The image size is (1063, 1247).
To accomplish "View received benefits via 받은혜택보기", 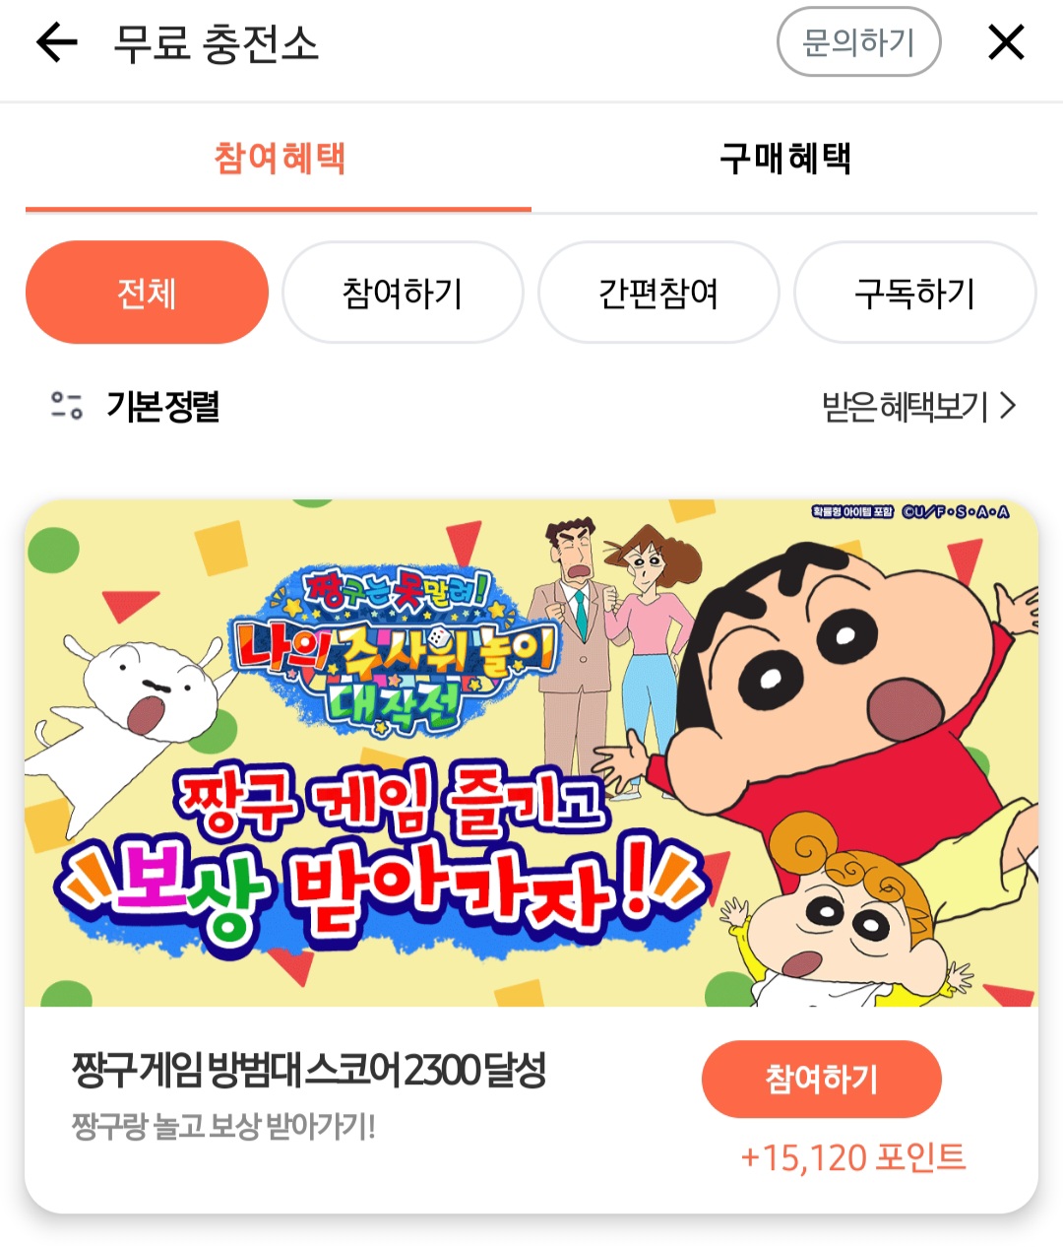I will (905, 406).
